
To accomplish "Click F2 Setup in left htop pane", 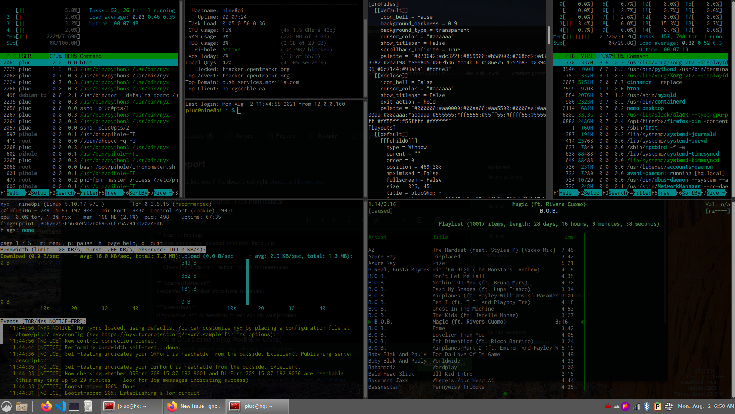I will click(x=37, y=193).
